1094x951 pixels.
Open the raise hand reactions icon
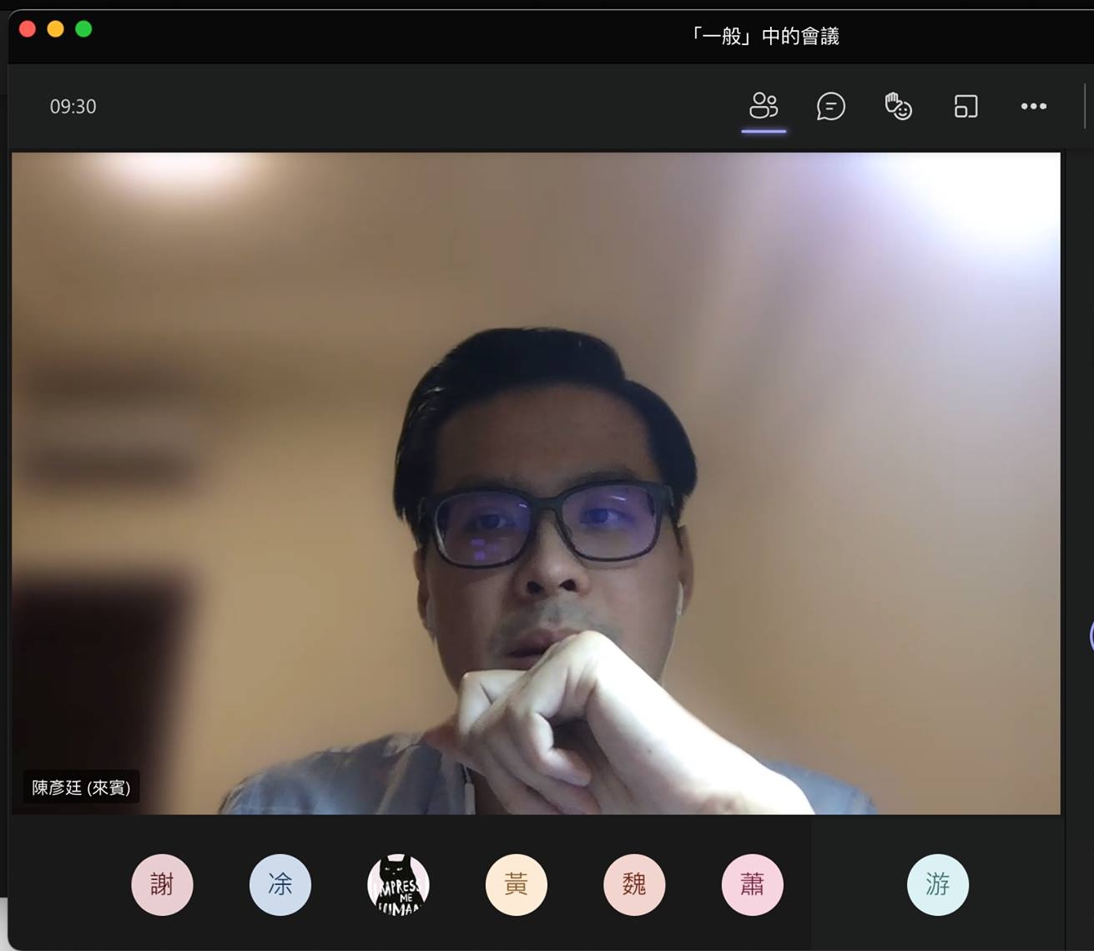click(898, 106)
